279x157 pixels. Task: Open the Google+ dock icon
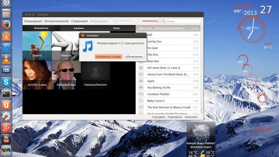6,128
